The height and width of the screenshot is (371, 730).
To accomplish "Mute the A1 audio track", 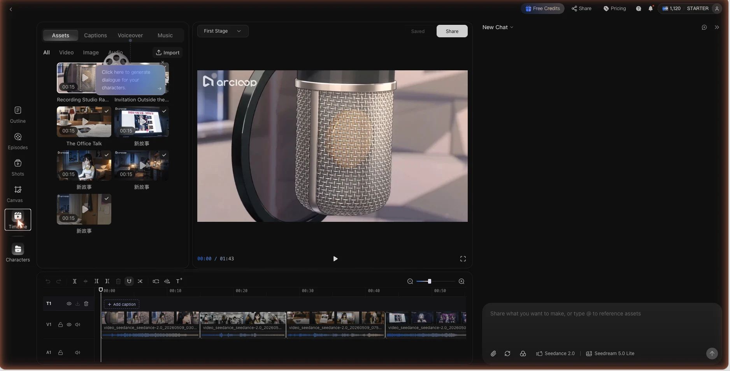I will click(77, 353).
